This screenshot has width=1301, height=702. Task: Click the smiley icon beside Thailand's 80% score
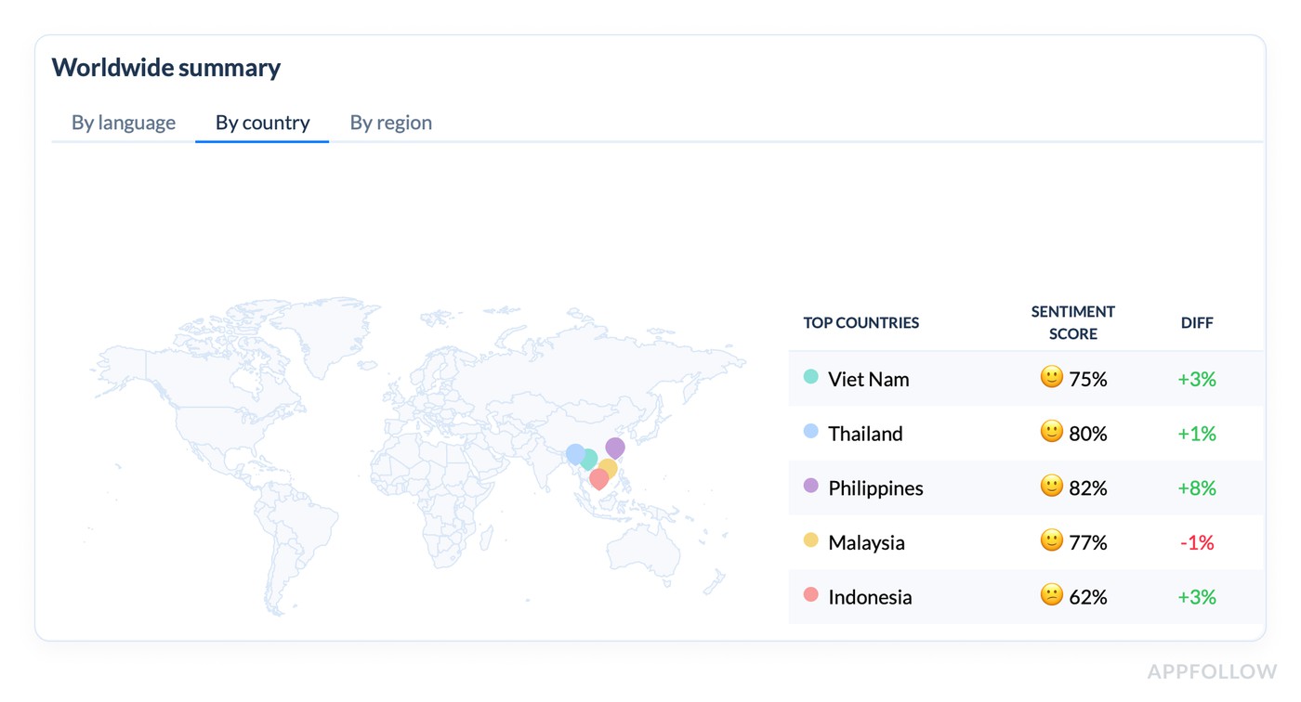[1051, 433]
